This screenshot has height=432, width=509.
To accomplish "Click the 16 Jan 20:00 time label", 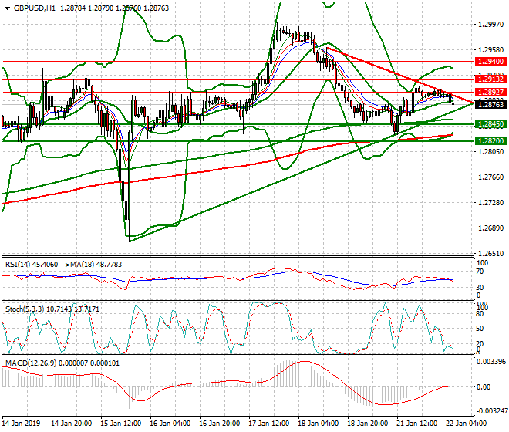I will [220, 424].
